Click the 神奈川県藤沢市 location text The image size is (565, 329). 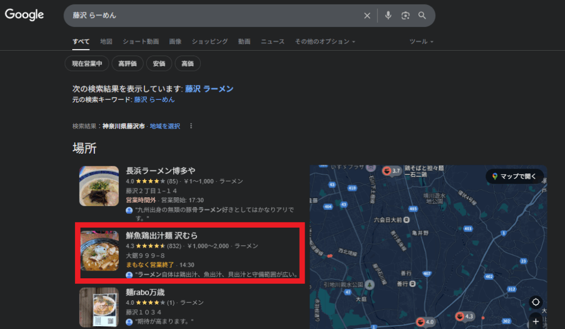[x=124, y=126]
